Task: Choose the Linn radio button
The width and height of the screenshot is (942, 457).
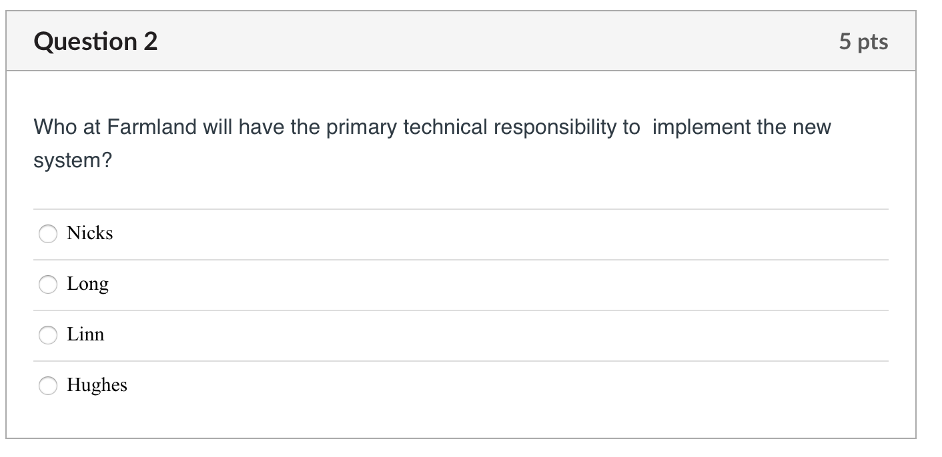Action: tap(48, 335)
